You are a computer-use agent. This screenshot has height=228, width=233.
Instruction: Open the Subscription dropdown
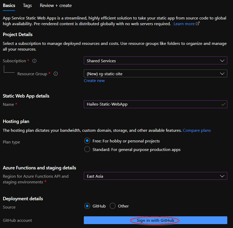[155, 61]
